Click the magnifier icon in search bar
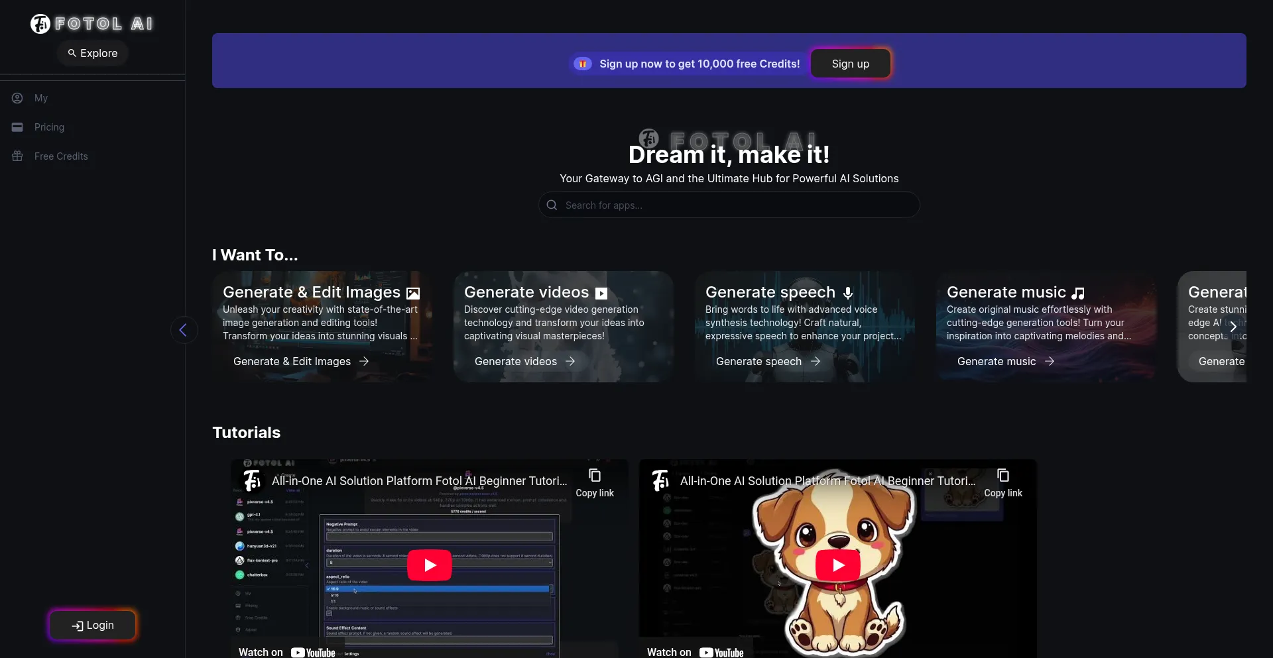This screenshot has height=658, width=1273. pyautogui.click(x=552, y=205)
